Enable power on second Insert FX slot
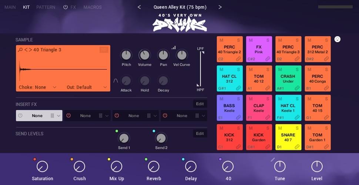Image resolution: width=359 pixels, height=185 pixels. click(68, 116)
